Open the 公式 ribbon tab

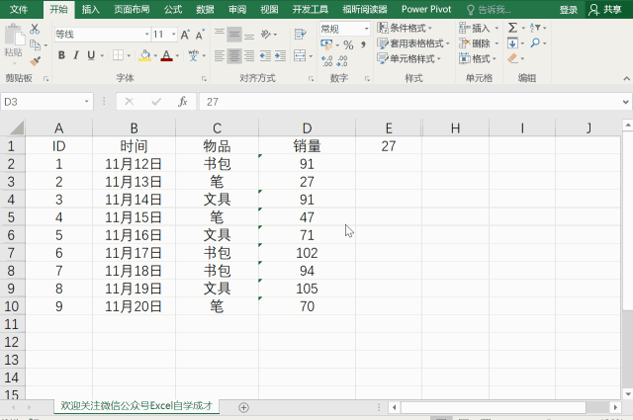(x=172, y=9)
